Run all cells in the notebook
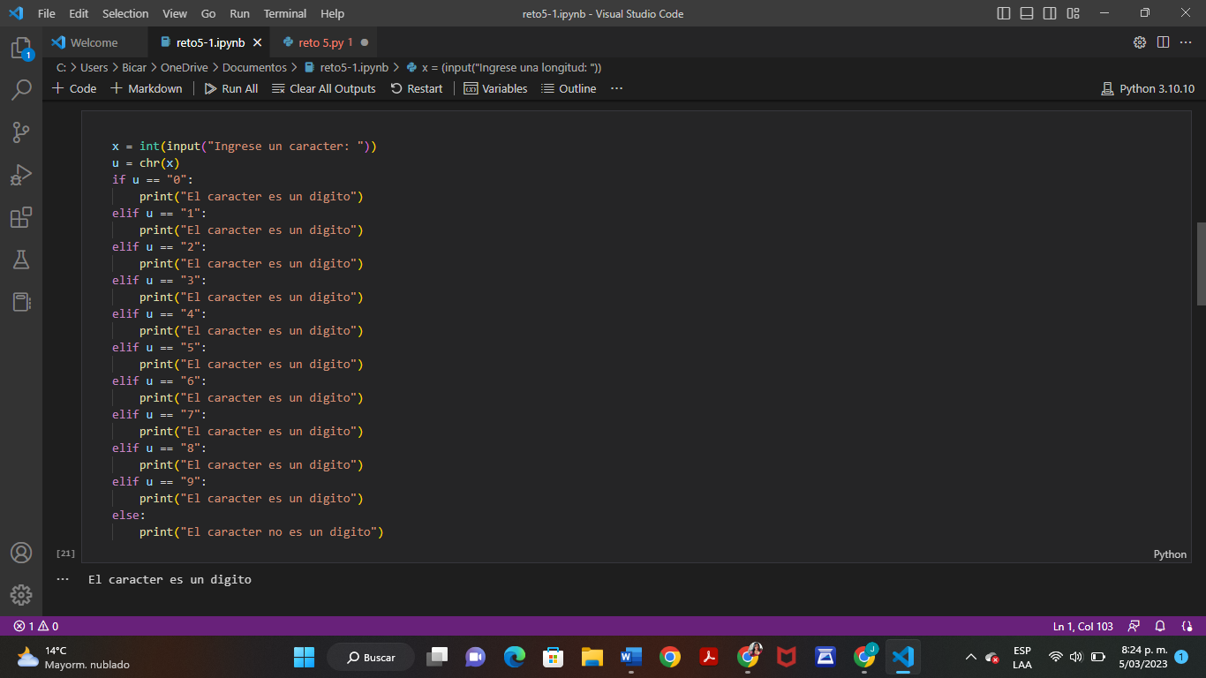This screenshot has width=1206, height=678. 230,88
